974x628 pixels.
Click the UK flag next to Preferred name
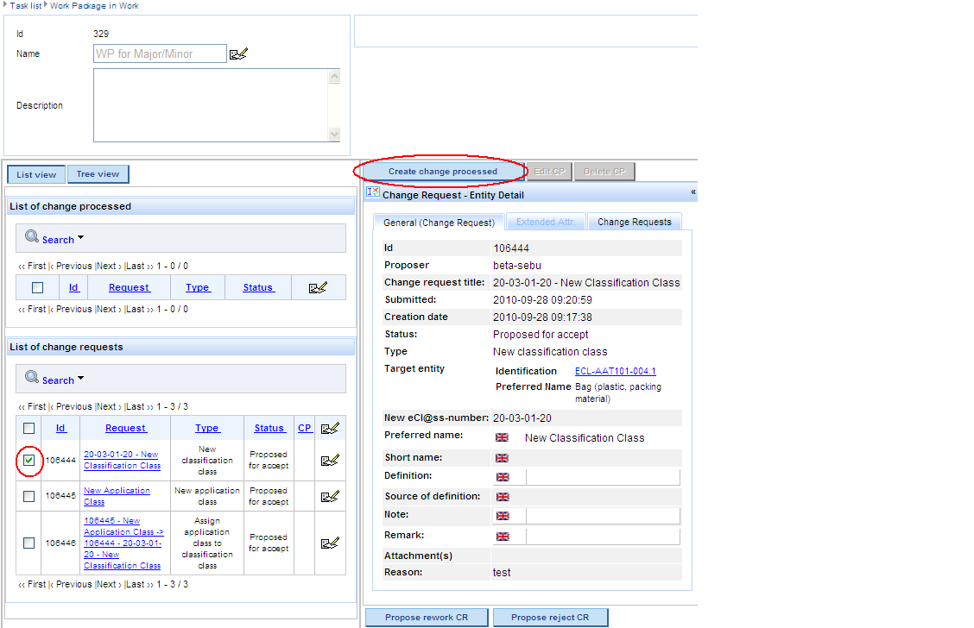pos(502,438)
